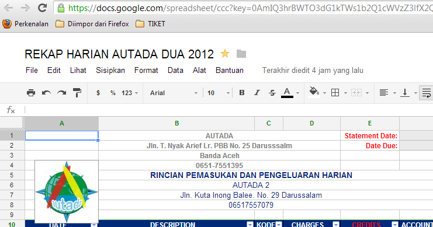Select column A header
The height and width of the screenshot is (227, 433).
click(x=61, y=123)
